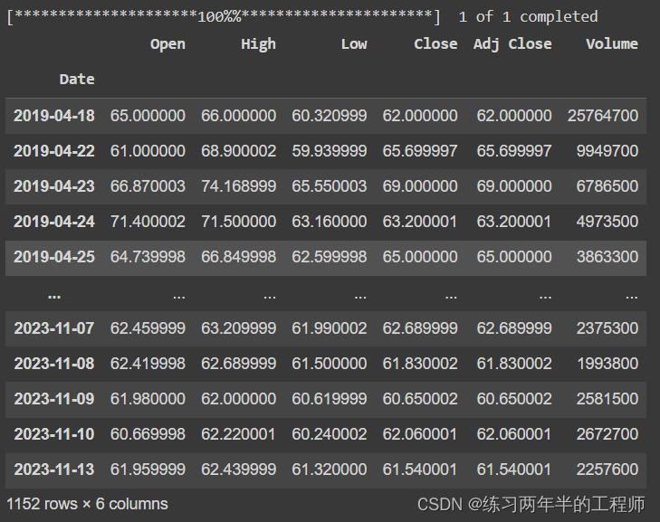660x522 pixels.
Task: Click the Open column header
Action: point(167,44)
